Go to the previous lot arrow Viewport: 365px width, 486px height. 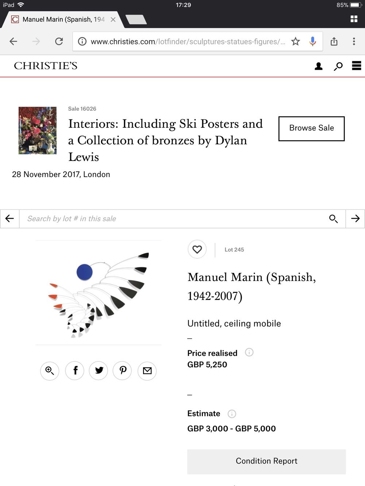[10, 219]
